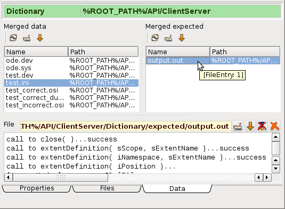The height and width of the screenshot is (209, 285).
Task: Select the Data tab
Action: pos(177,189)
